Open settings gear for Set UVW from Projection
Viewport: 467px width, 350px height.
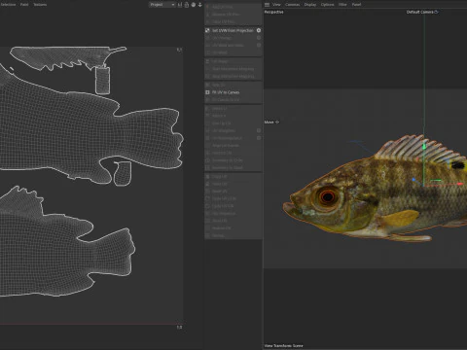coord(259,30)
